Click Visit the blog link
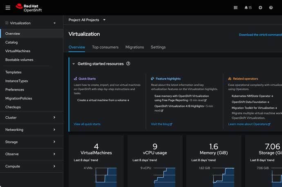This screenshot has width=282, height=187. pos(161,124)
